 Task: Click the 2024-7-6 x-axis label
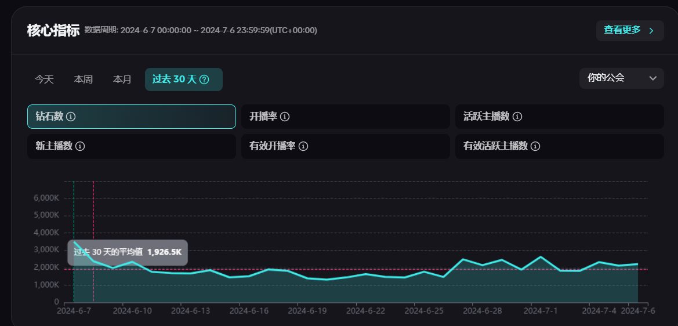(638, 311)
